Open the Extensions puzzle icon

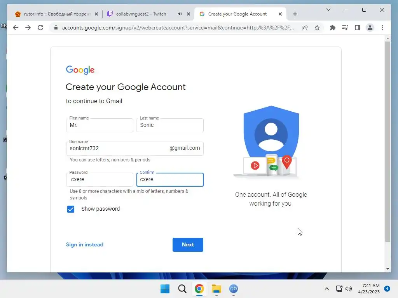(333, 28)
